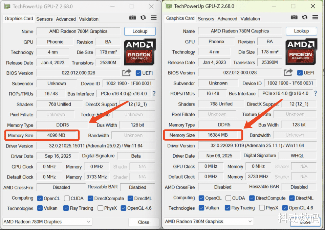Toggle DirectCompute checkbox in left window

coord(90,198)
